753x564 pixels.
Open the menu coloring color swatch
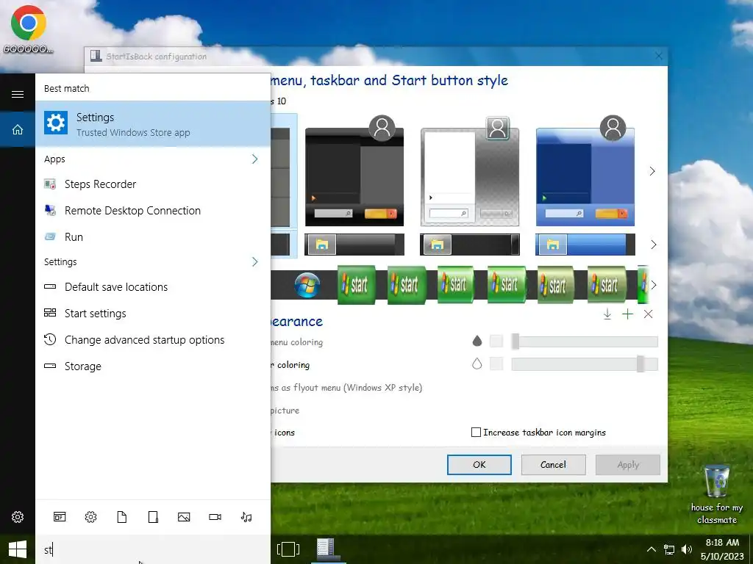tap(496, 341)
